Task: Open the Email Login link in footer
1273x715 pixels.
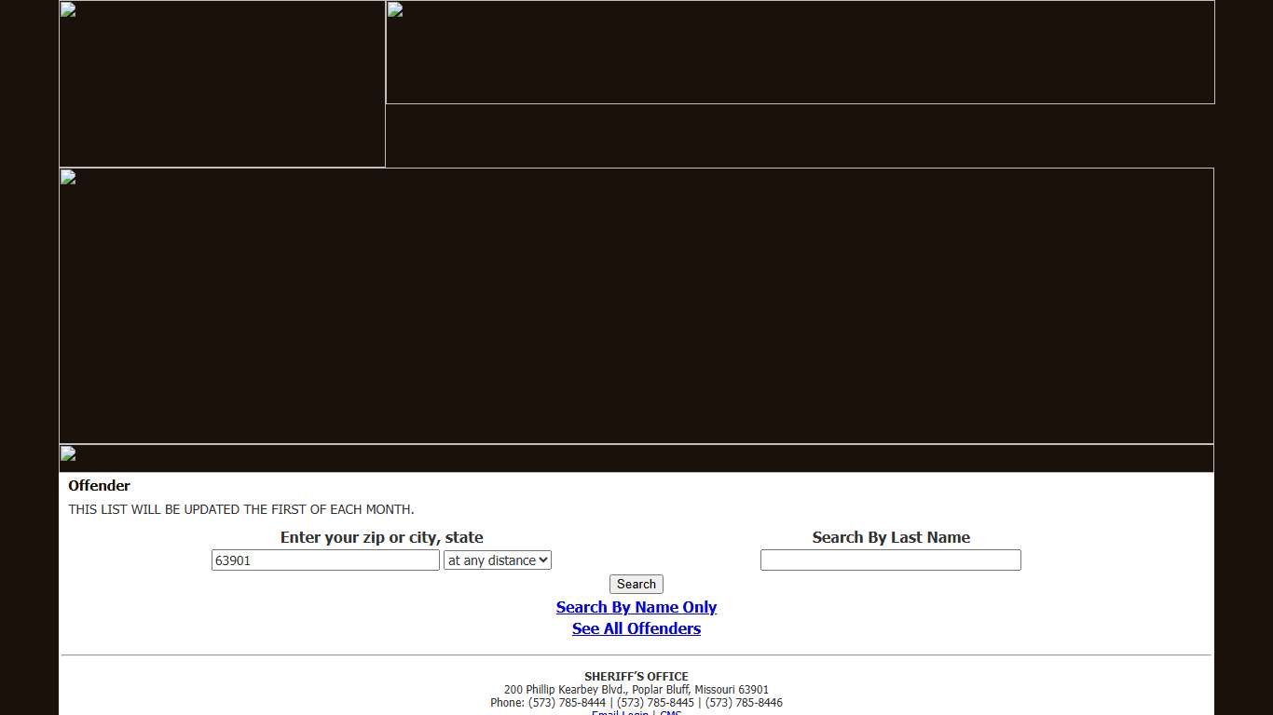Action: [620, 712]
